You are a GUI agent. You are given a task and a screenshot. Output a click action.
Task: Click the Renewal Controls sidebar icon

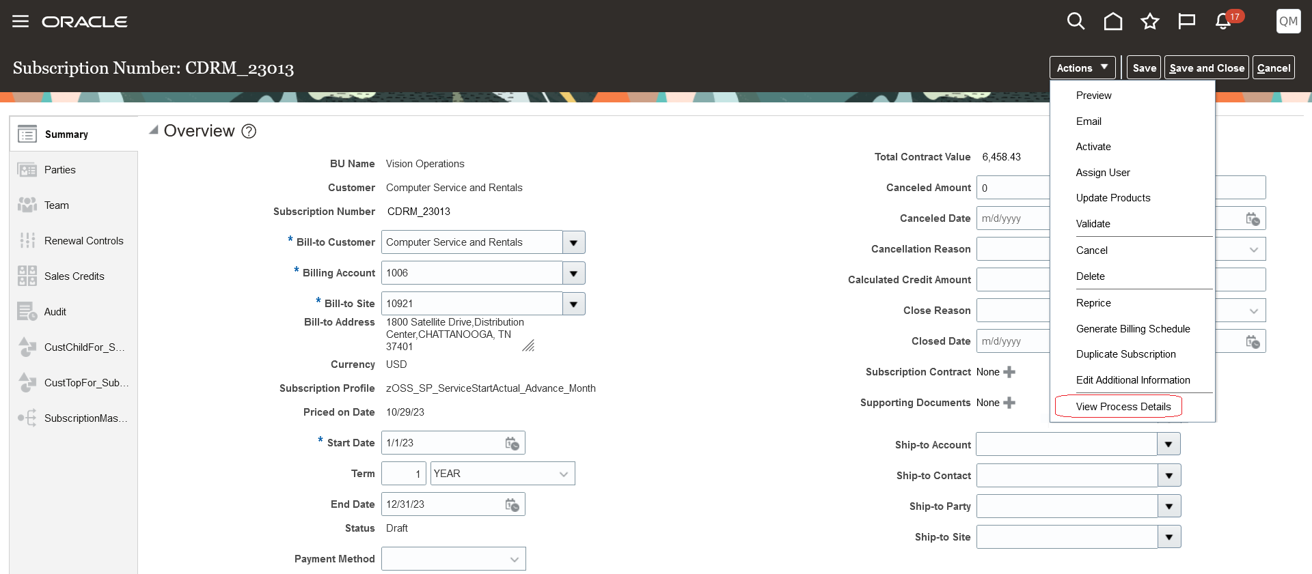click(x=27, y=241)
